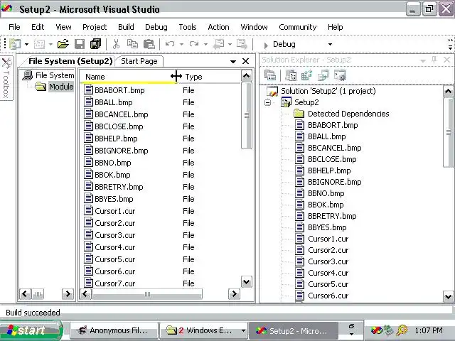Click first Solution Explorer toolbar icon
The image size is (455, 341).
(270, 76)
